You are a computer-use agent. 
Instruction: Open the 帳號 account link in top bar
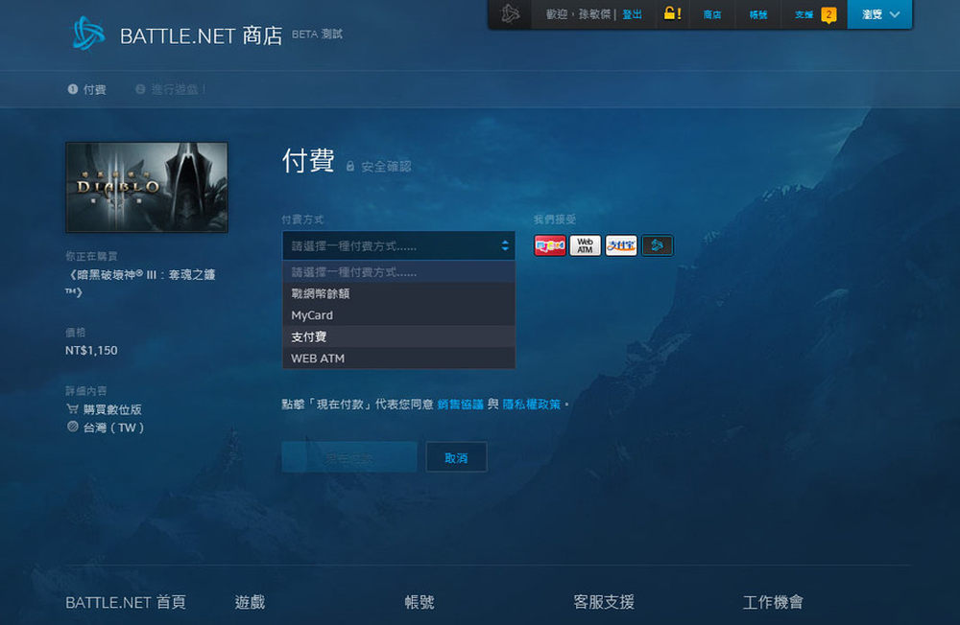758,14
